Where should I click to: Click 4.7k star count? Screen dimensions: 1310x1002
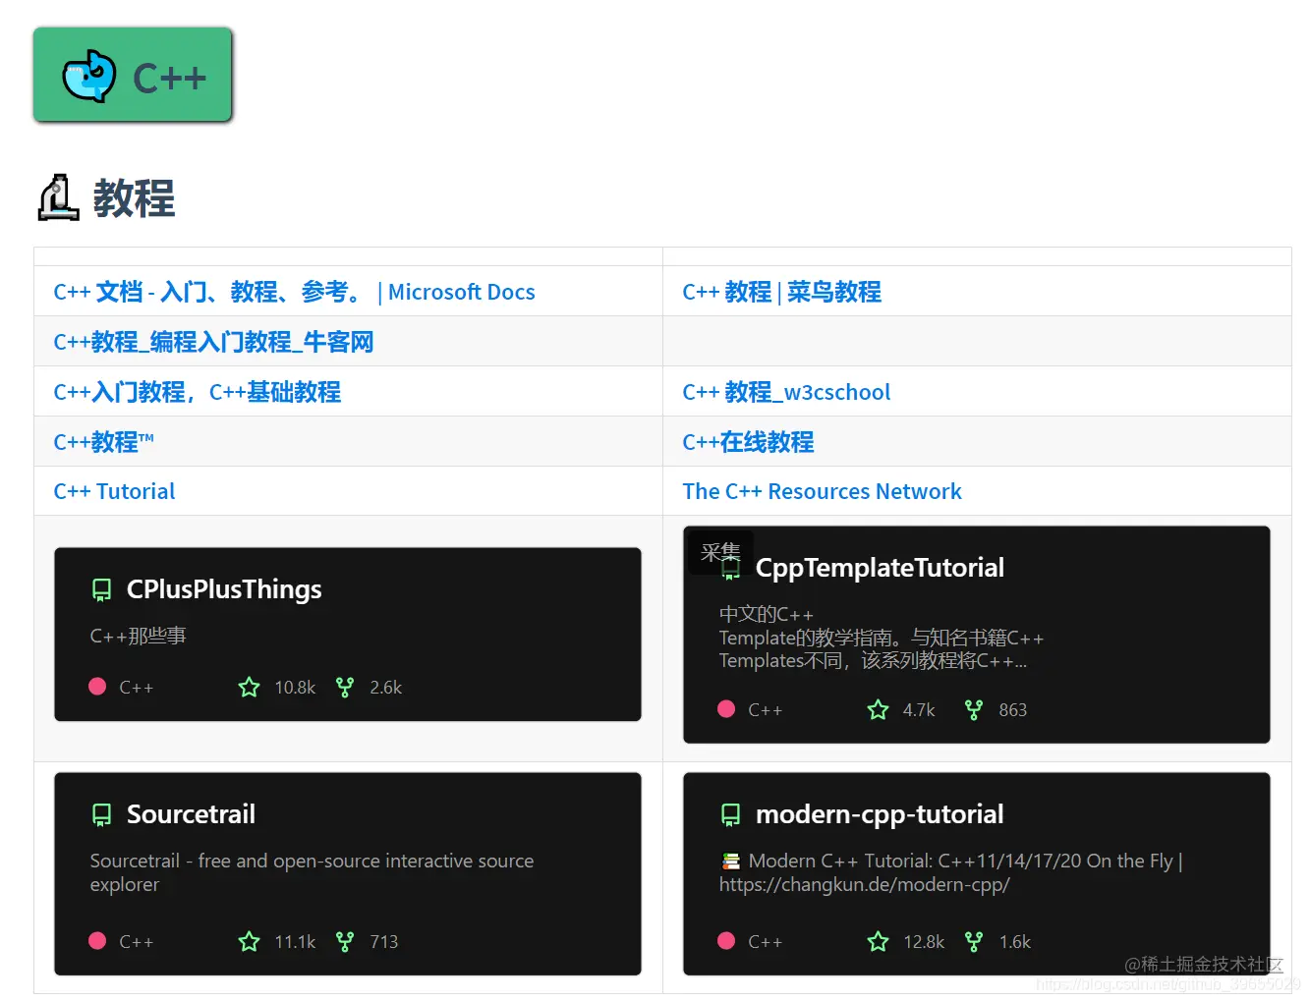[x=919, y=710]
